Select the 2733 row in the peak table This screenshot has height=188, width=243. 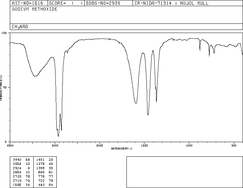click(x=21, y=176)
